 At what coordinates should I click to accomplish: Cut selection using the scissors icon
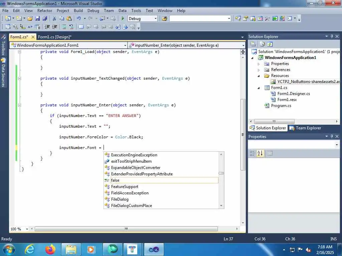click(54, 19)
